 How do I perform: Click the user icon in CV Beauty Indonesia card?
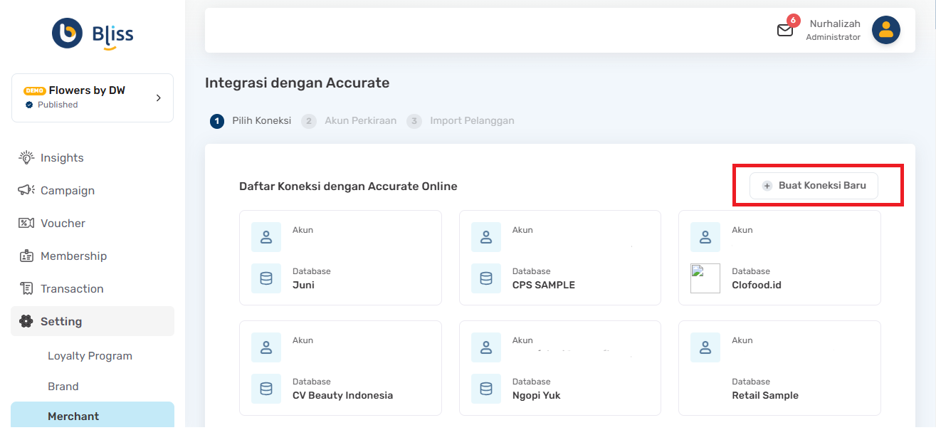pos(266,347)
